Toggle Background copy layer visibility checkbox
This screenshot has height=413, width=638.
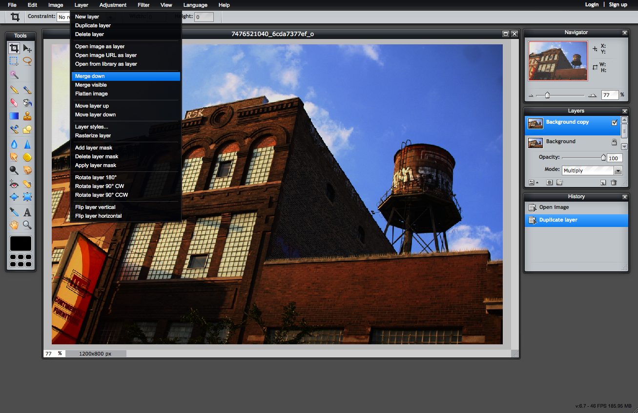pyautogui.click(x=615, y=123)
